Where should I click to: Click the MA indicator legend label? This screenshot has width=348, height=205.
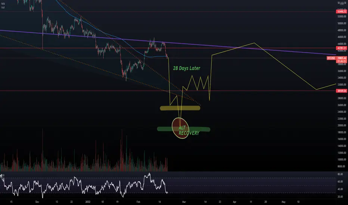click(3, 4)
